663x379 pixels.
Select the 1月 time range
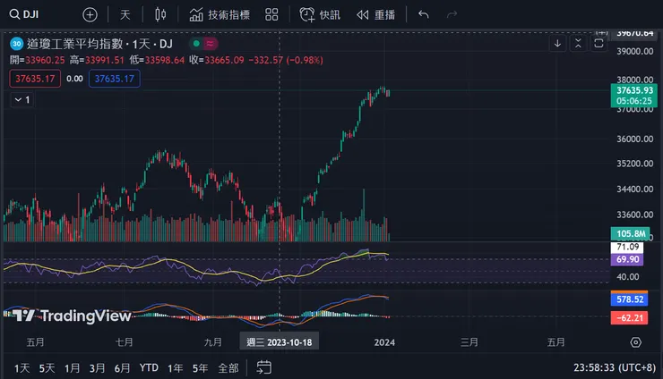[72, 368]
